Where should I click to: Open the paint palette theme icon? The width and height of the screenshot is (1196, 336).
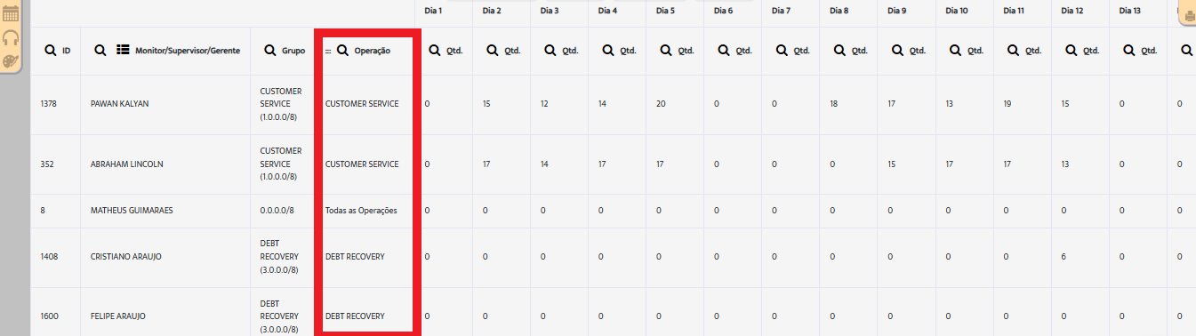pyautogui.click(x=11, y=61)
